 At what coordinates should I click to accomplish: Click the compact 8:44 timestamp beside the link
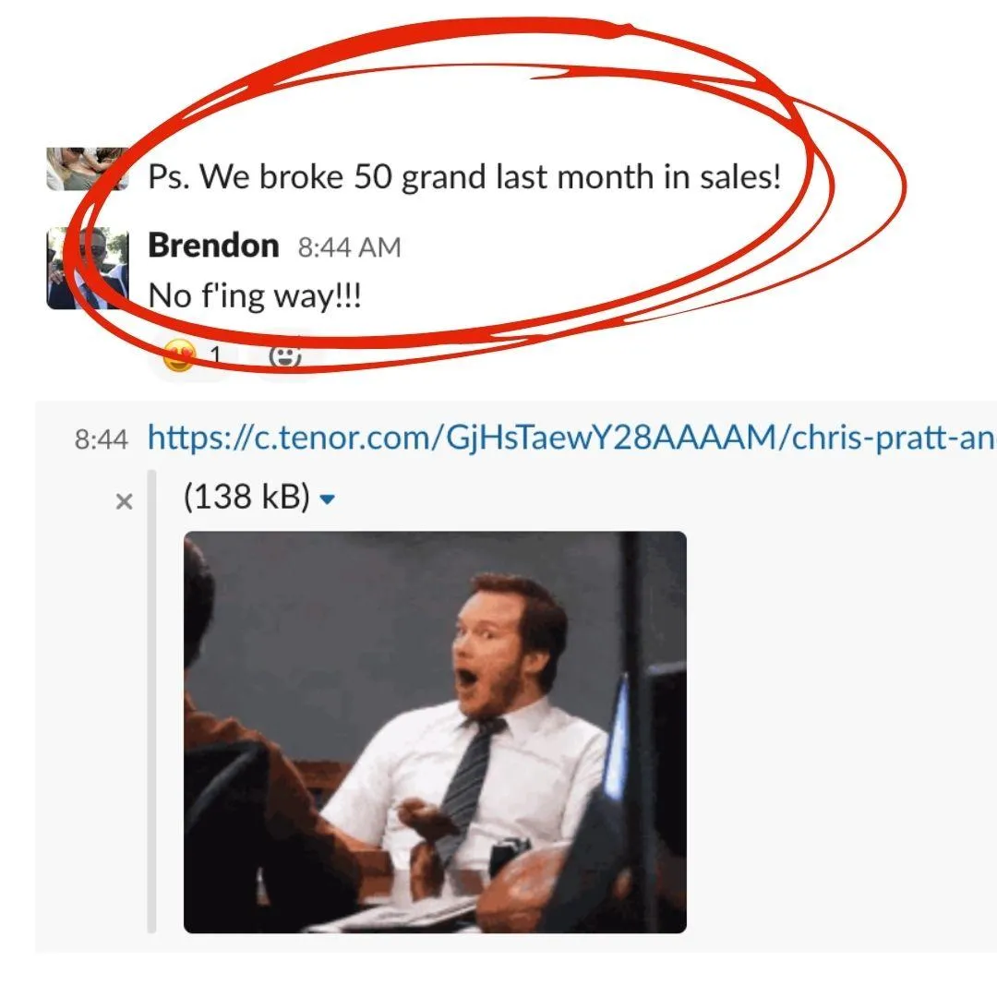(102, 438)
